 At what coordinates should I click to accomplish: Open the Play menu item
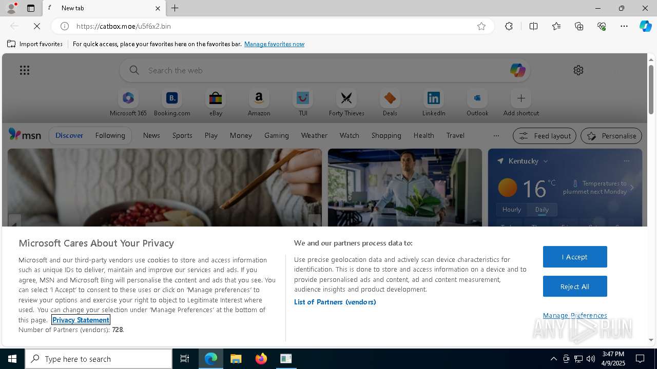point(211,135)
